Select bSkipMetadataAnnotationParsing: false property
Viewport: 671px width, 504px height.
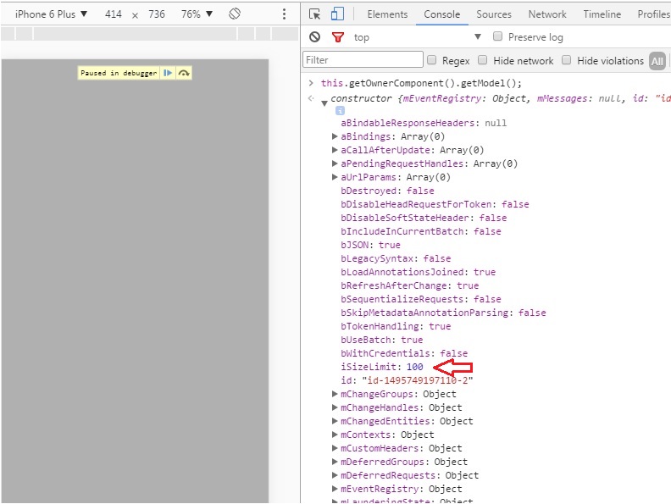tap(443, 313)
